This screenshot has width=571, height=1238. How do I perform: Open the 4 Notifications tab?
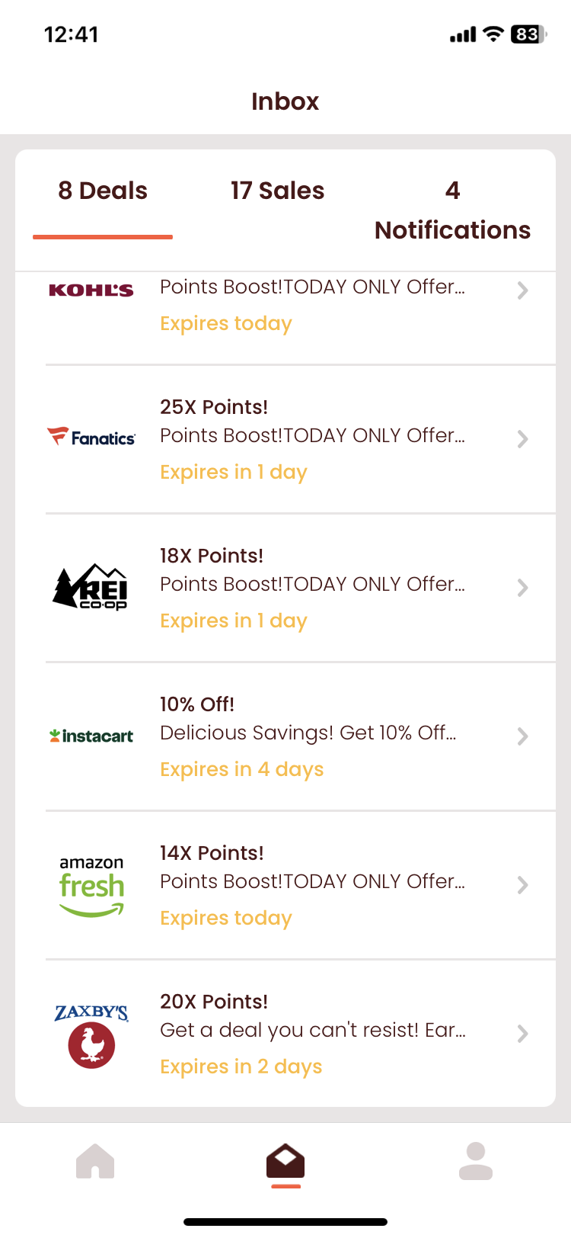click(452, 210)
